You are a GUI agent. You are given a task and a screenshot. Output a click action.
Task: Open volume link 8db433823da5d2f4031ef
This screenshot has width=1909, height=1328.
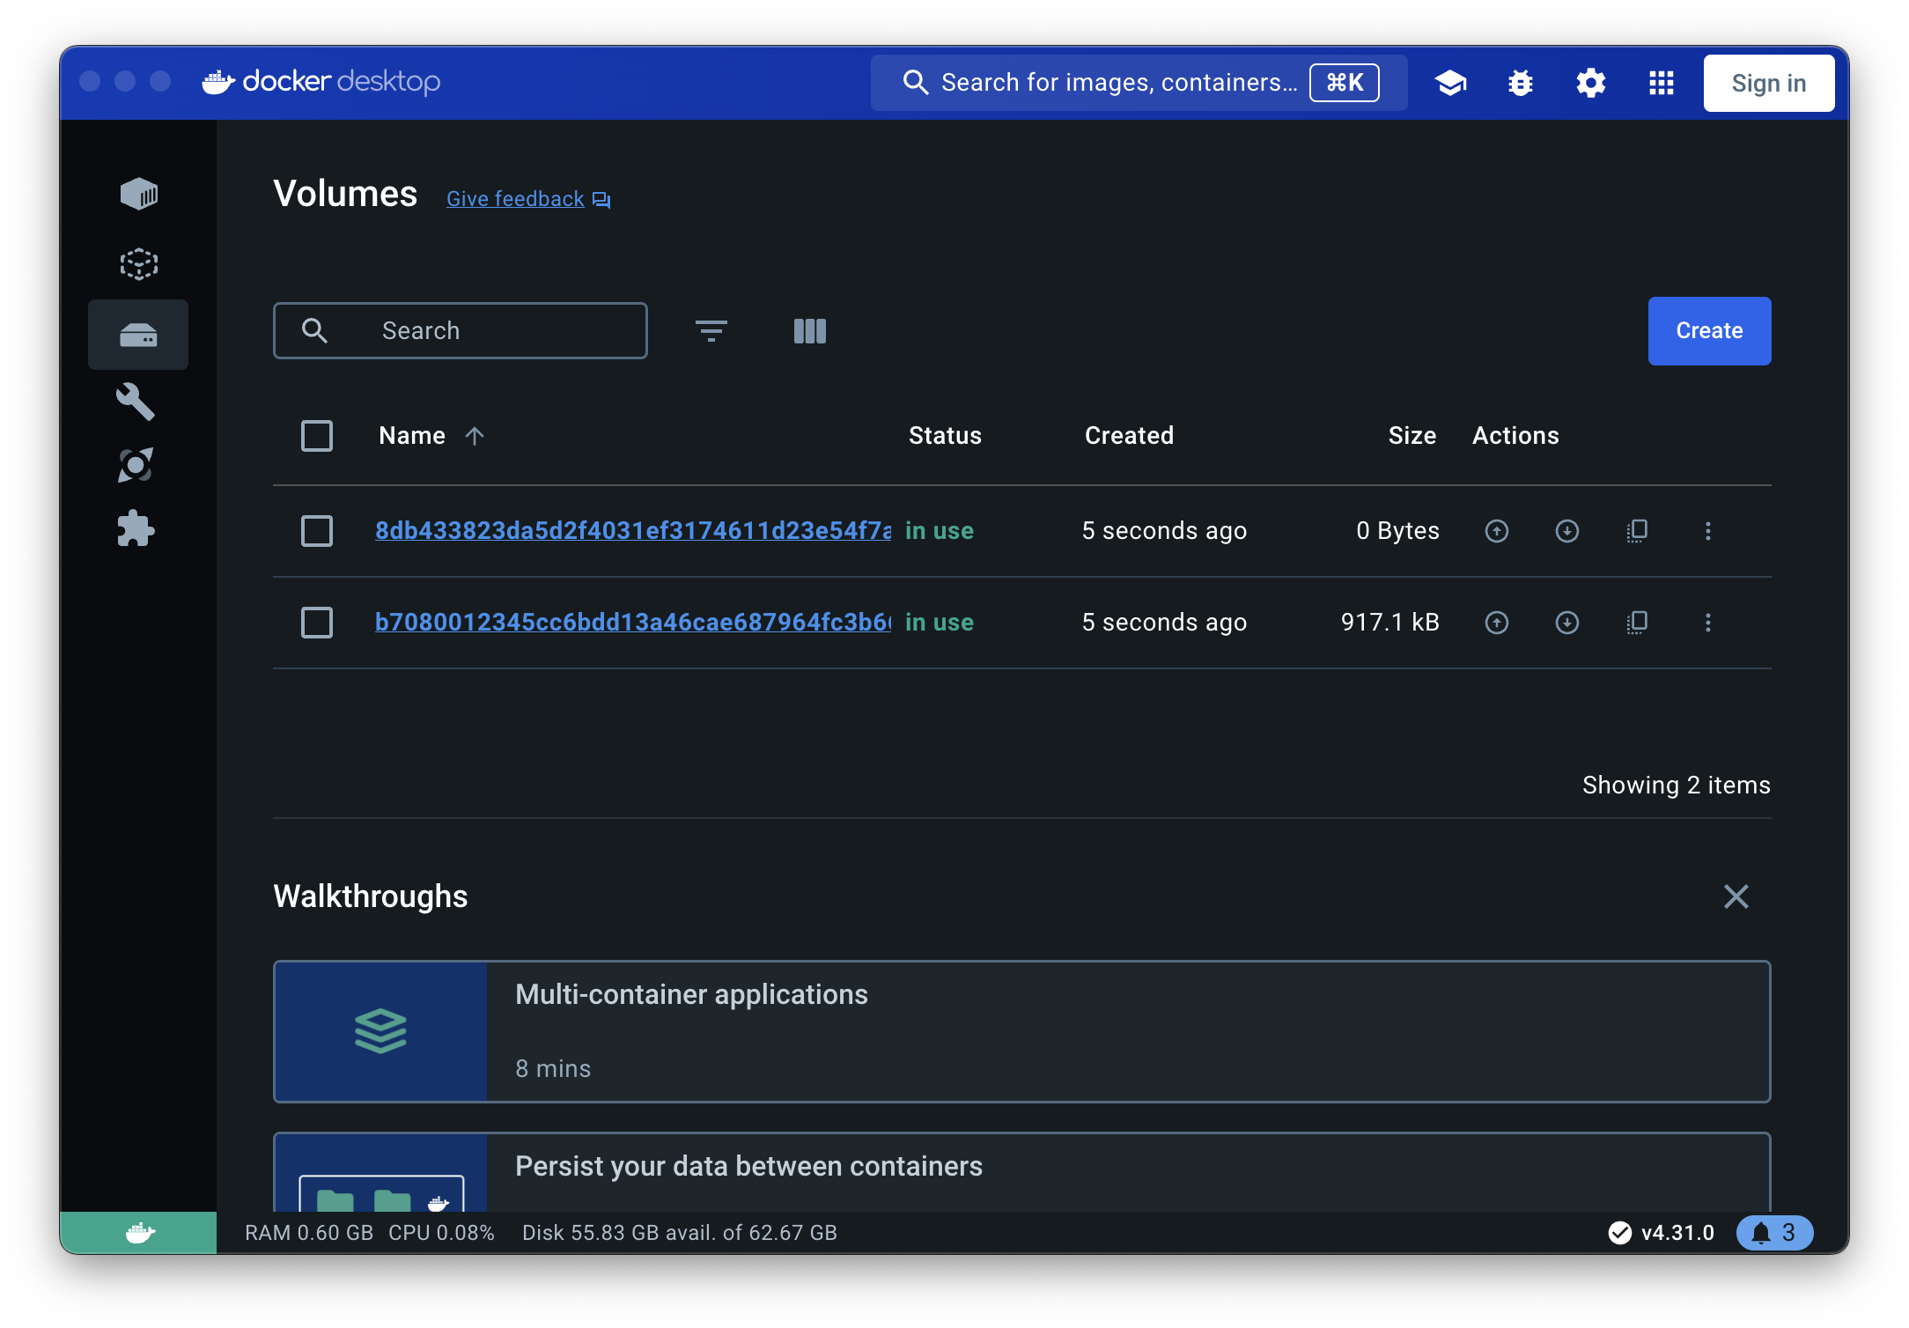[633, 531]
